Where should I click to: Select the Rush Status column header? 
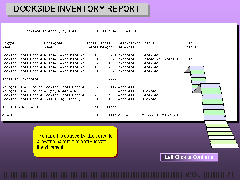click(x=190, y=45)
